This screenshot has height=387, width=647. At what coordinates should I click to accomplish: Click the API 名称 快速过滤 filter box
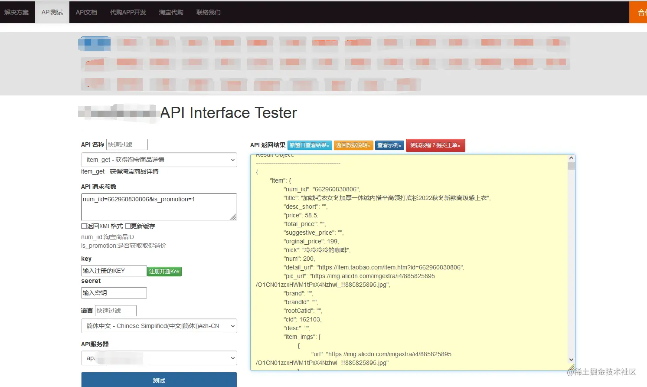tap(127, 144)
